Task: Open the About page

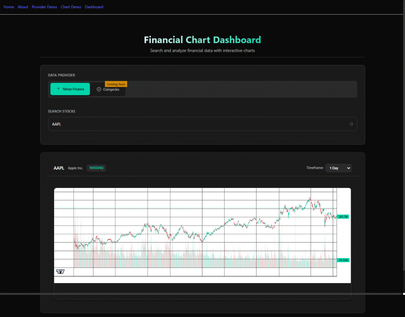Action: [23, 7]
